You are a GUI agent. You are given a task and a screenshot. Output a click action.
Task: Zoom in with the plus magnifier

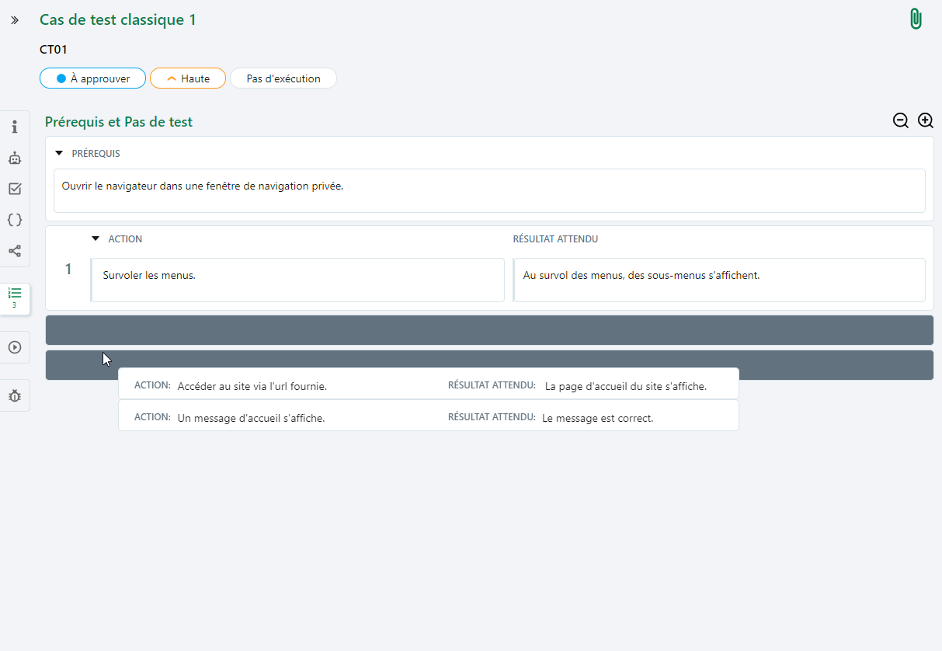pos(926,120)
